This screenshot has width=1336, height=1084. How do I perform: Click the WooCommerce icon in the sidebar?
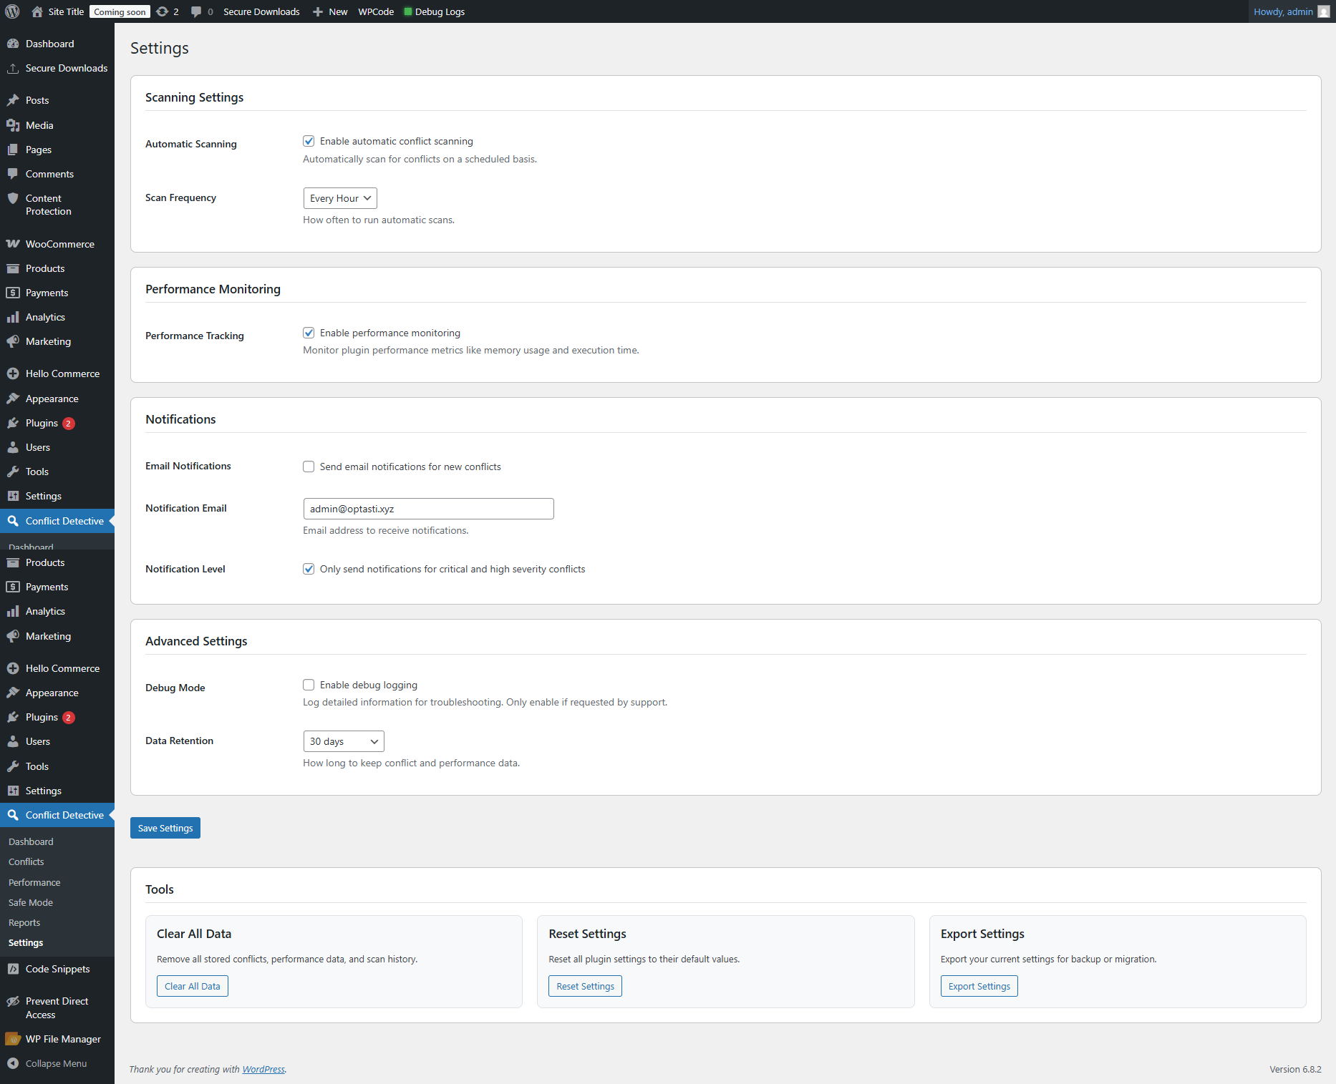tap(13, 244)
